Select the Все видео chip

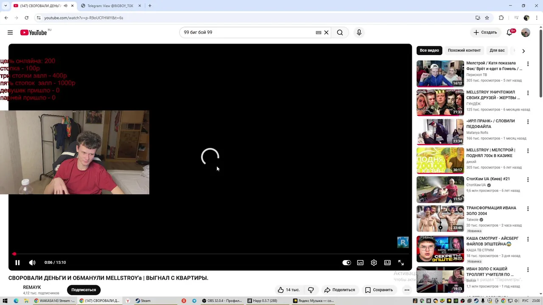click(429, 50)
